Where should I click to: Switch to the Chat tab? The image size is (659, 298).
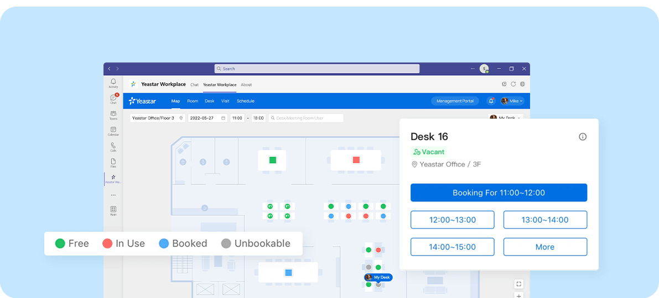tap(195, 84)
